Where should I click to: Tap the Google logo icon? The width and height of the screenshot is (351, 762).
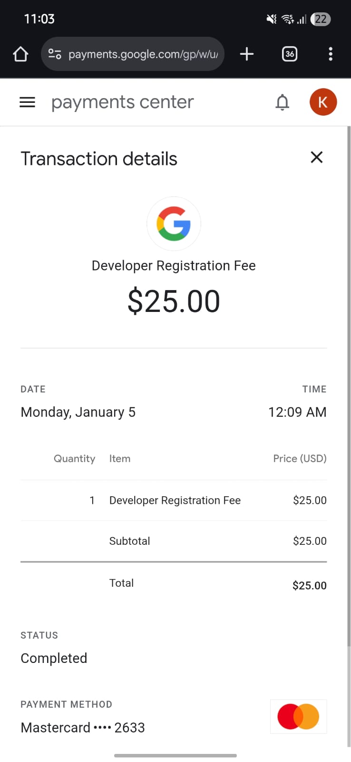point(174,223)
